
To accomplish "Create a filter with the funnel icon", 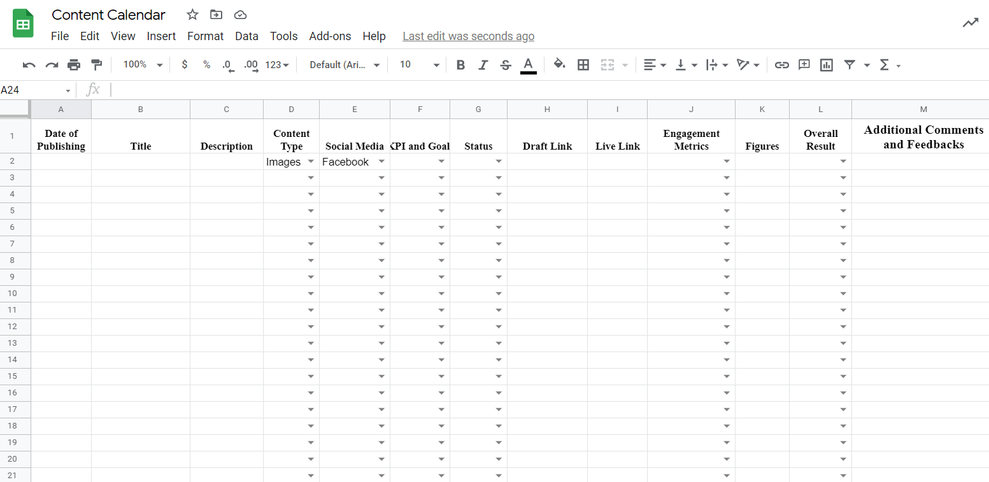I will point(850,65).
